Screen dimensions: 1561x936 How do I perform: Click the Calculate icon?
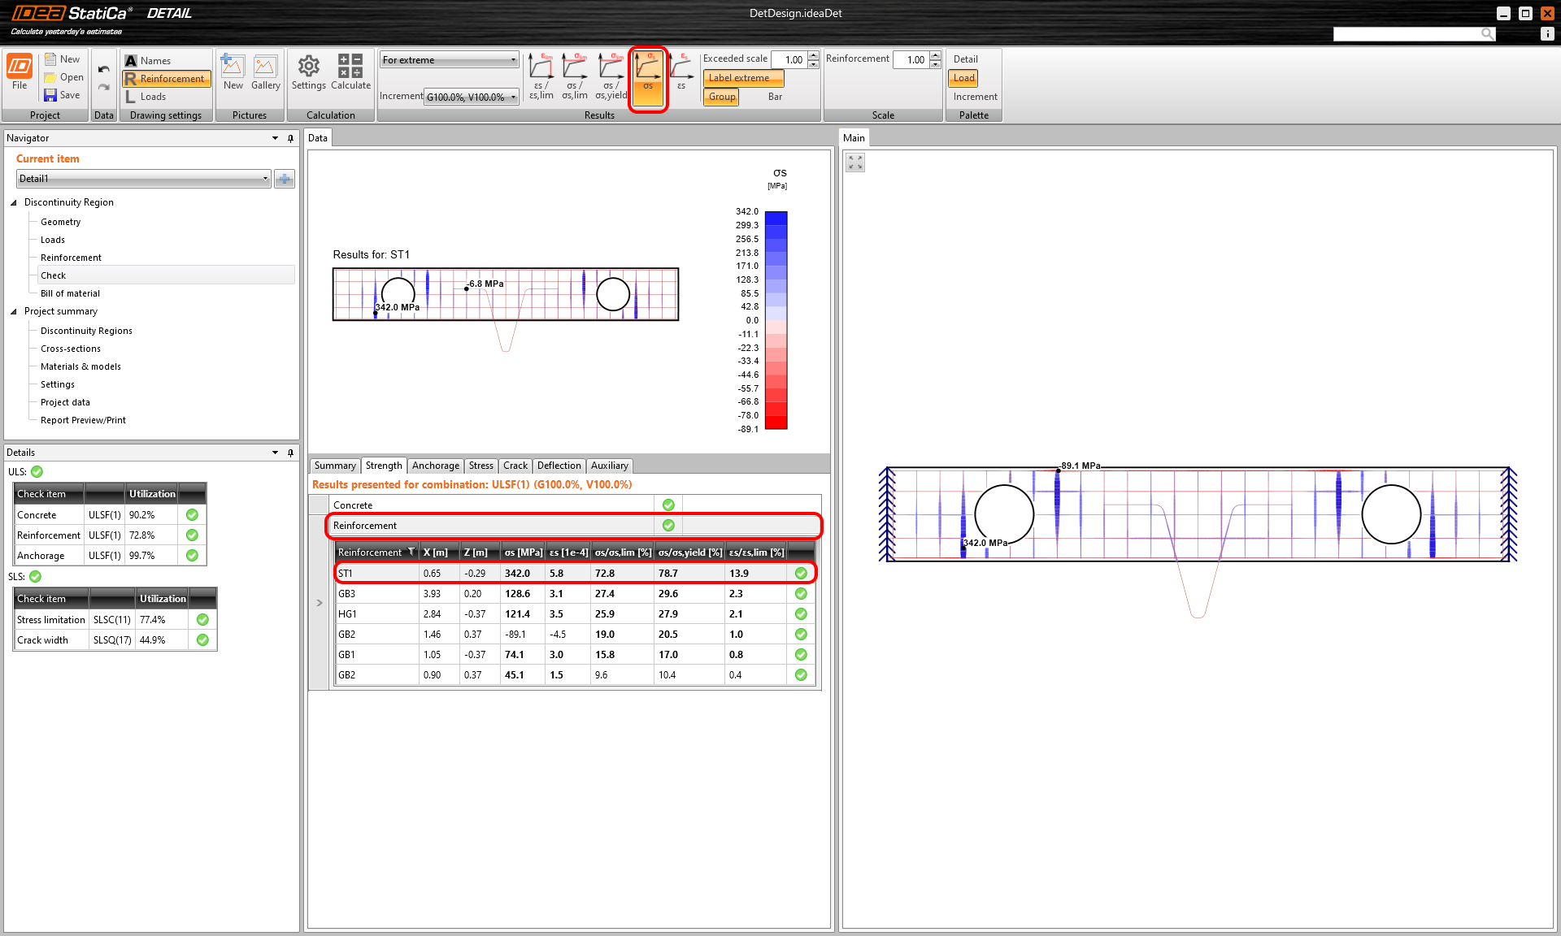click(x=350, y=71)
